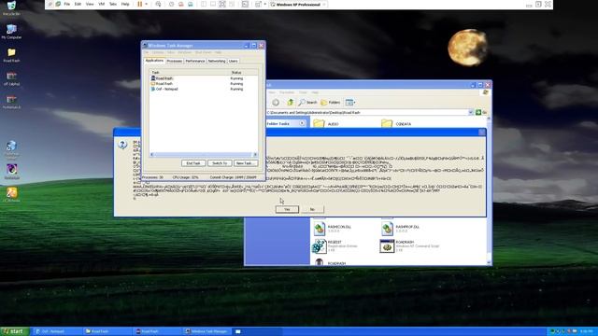Screen dimensions: 598x336
Task: Switch to Windows Task Manager taskbar button
Action: (x=207, y=331)
